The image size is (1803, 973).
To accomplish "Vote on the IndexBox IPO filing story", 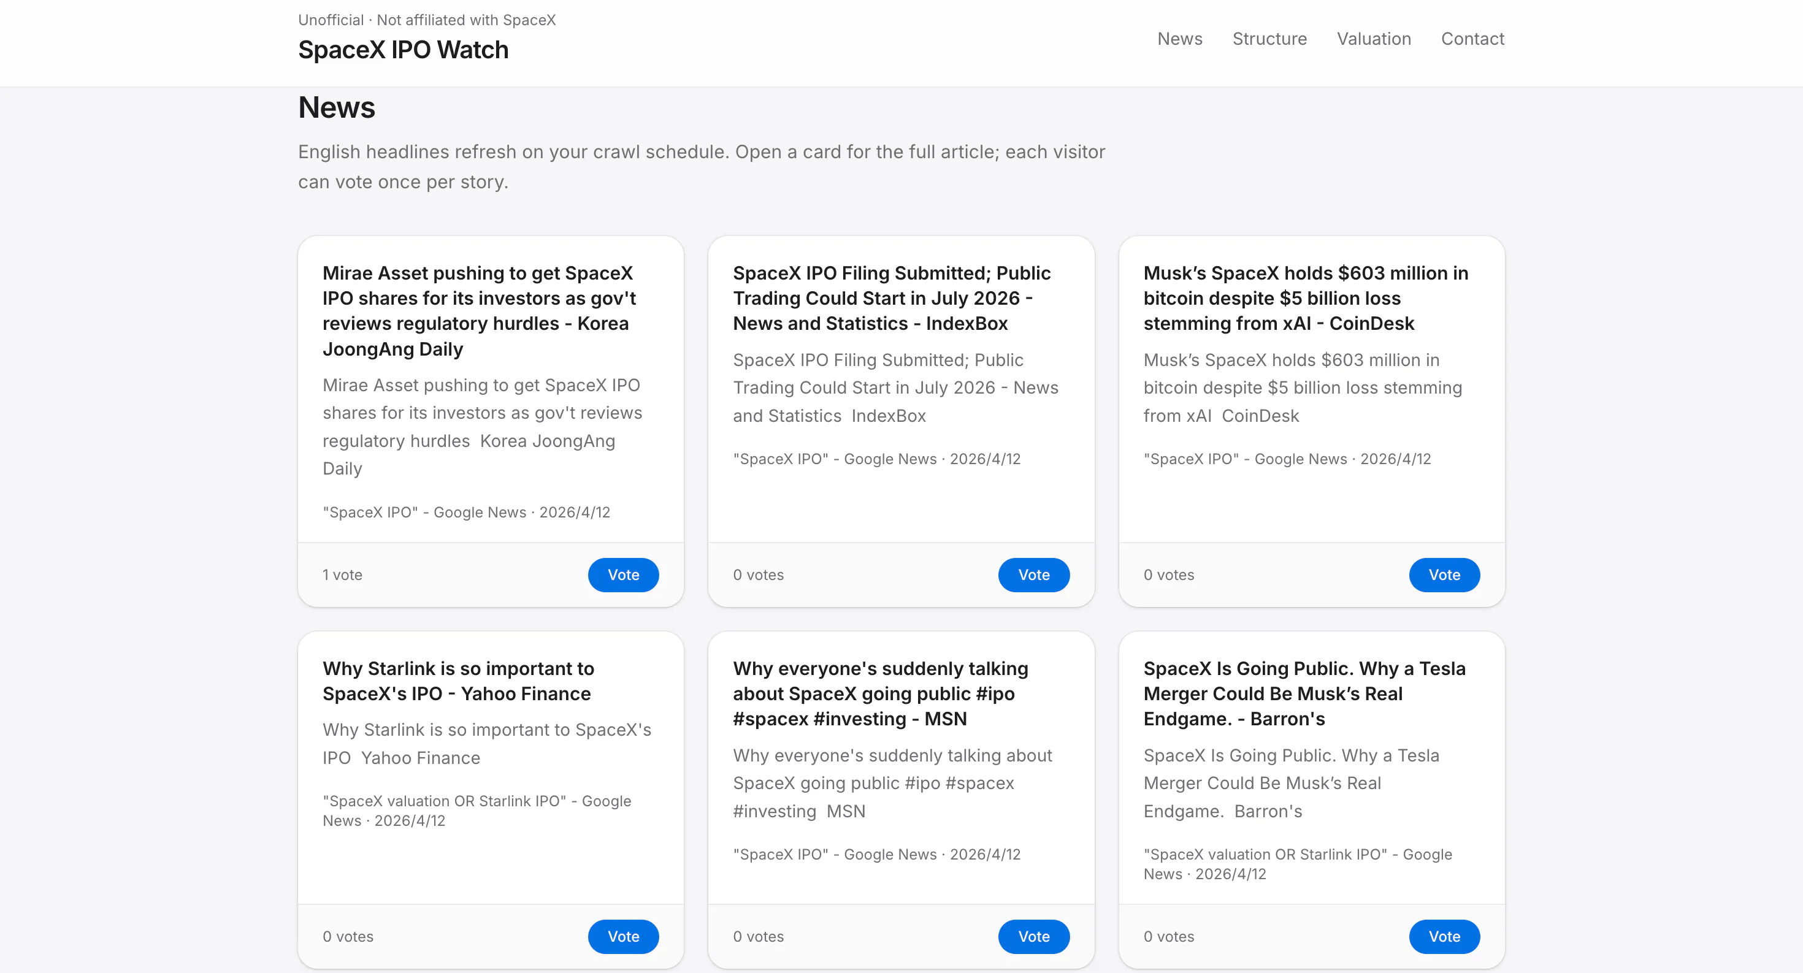I will pos(1033,574).
